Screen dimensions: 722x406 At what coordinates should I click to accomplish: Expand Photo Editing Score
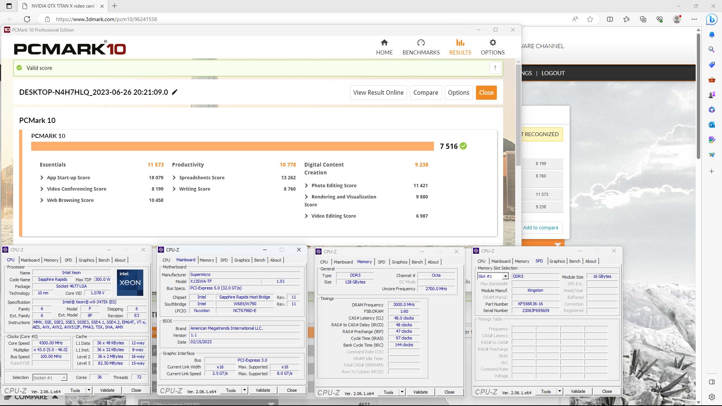click(306, 185)
